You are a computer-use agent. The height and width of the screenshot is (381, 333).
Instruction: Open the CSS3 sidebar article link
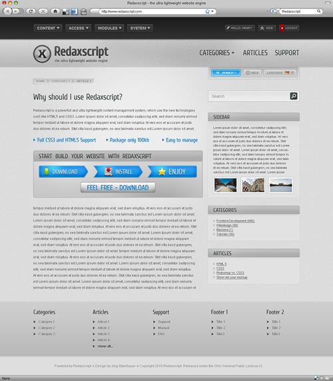click(220, 268)
